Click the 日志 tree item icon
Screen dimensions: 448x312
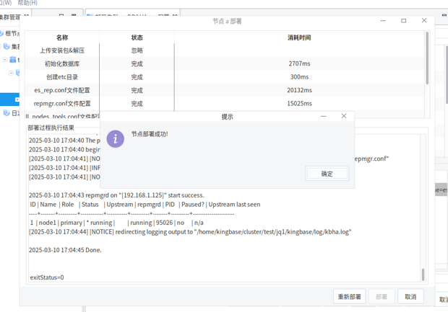(7, 113)
